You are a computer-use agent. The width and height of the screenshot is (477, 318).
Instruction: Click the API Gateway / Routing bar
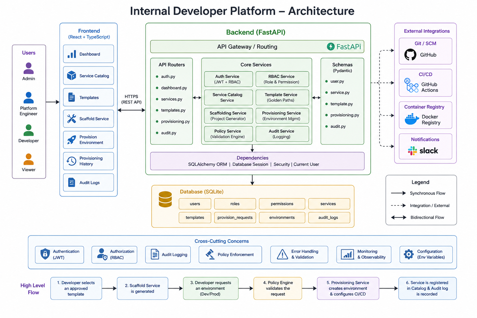tap(257, 47)
